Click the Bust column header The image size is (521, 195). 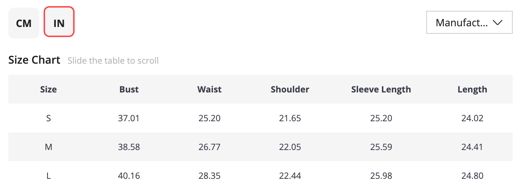click(129, 89)
